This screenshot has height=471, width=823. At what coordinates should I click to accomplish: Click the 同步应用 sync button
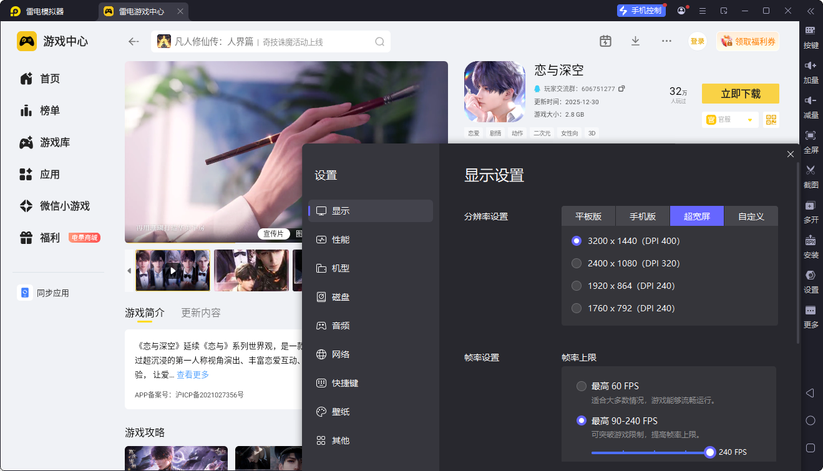[44, 293]
